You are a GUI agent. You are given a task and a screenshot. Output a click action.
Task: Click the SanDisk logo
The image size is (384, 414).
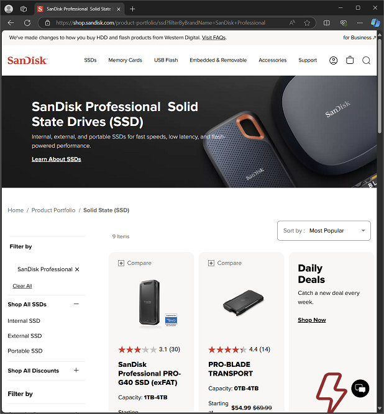(27, 60)
